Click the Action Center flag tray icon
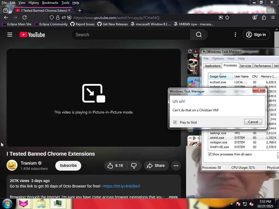 tap(238, 204)
